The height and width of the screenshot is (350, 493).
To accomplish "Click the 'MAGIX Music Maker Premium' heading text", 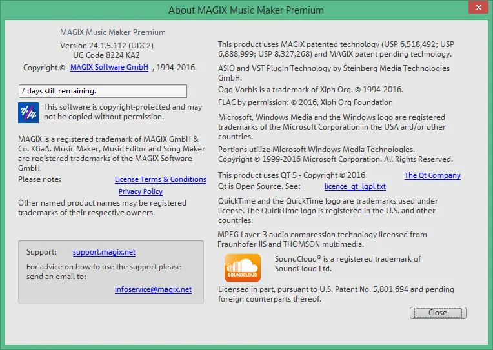I will [x=113, y=32].
